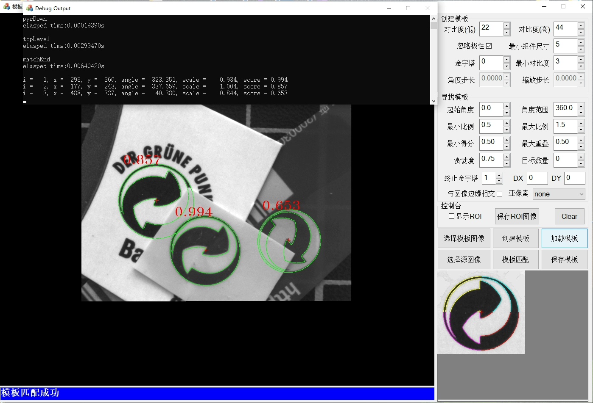Click the 最大比例 field showing 1.5
Viewport: 593px width, 403px height.
point(565,126)
